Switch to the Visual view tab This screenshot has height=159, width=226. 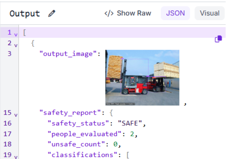210,13
